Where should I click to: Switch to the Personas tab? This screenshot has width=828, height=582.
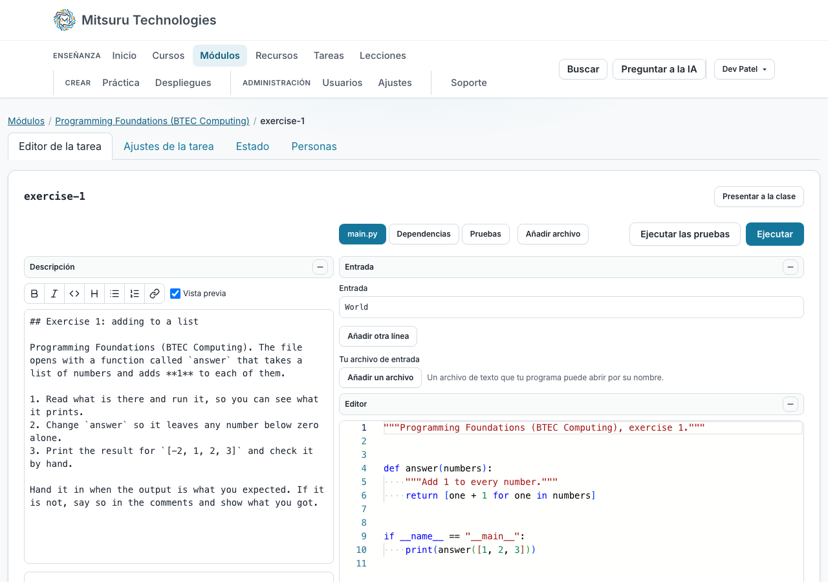click(314, 146)
